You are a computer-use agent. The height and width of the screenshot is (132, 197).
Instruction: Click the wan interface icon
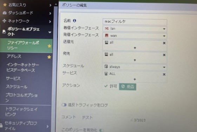[x=106, y=35]
